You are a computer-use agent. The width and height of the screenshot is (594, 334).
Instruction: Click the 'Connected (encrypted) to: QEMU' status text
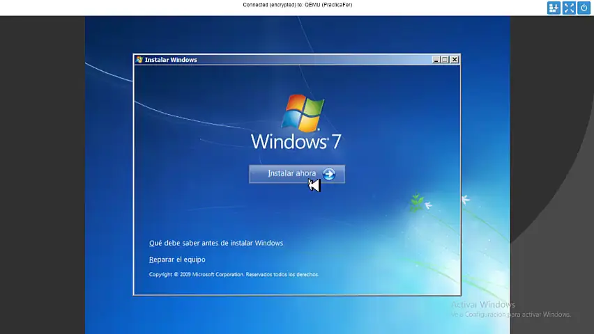(298, 5)
